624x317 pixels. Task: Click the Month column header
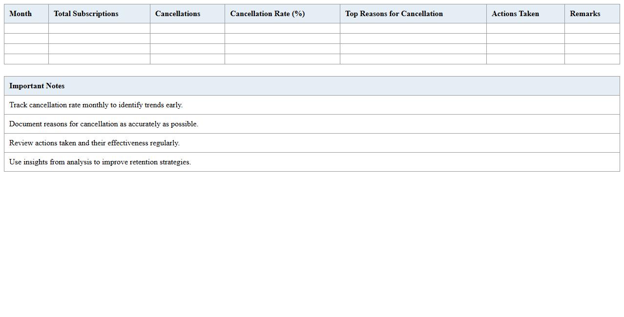[x=21, y=14]
